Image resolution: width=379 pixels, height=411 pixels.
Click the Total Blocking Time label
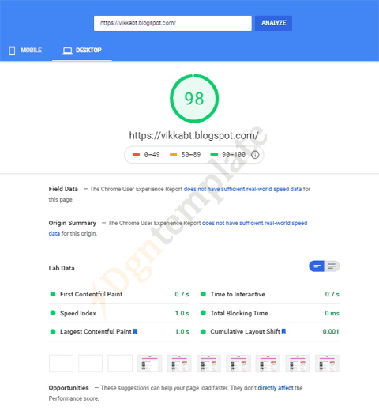pos(239,313)
